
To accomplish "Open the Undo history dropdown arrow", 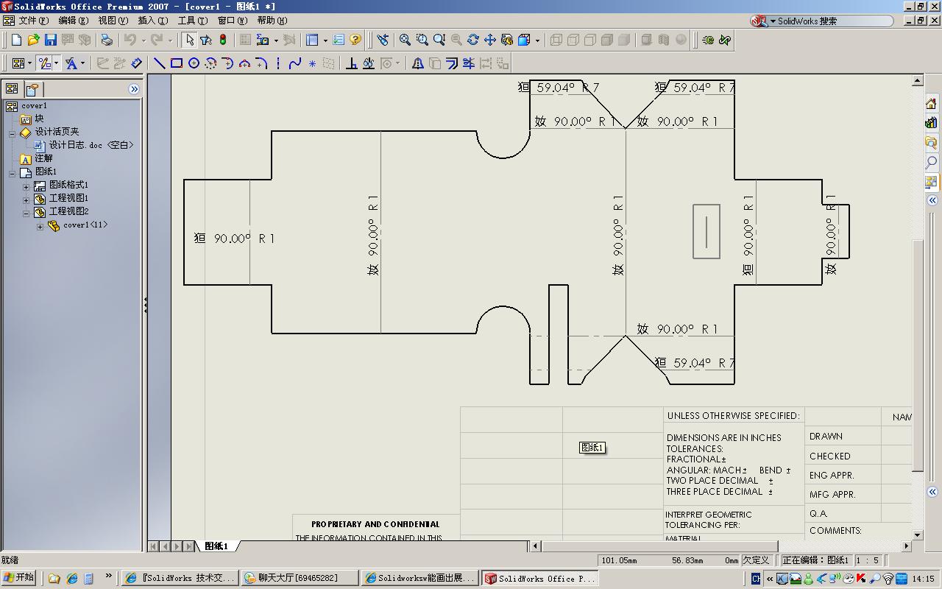I will click(144, 40).
